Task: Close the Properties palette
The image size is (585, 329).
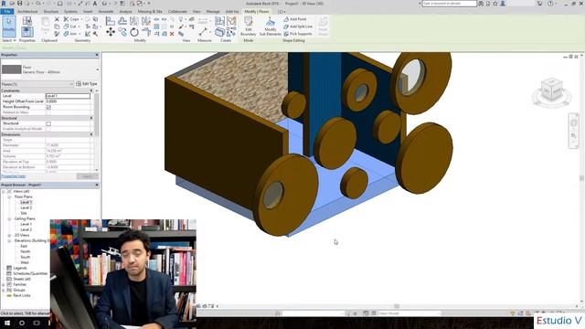Action: pos(97,55)
